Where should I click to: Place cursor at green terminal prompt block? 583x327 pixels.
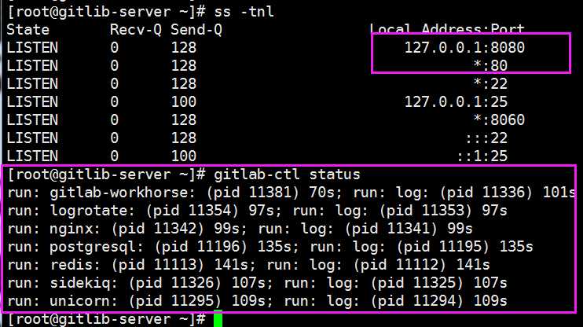coord(218,319)
